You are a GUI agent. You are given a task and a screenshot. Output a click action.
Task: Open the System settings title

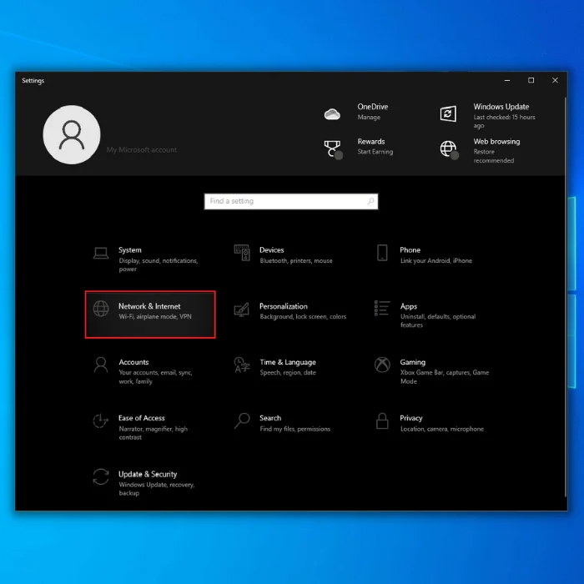pos(130,250)
